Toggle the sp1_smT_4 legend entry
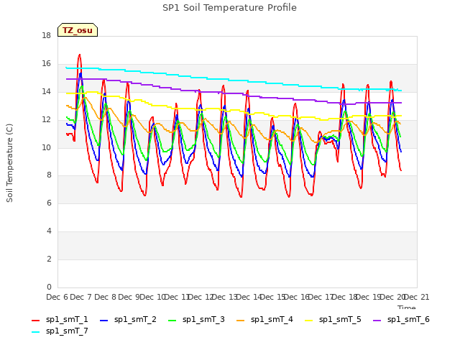This screenshot has height=345, width=460. pyautogui.click(x=264, y=319)
